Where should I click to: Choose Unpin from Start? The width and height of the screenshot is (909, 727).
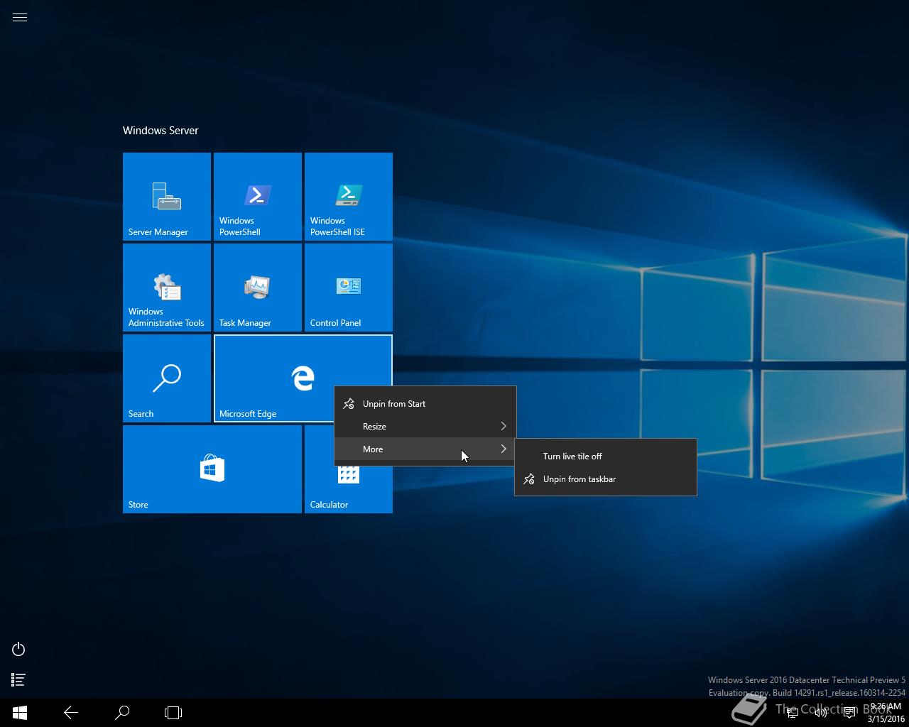tap(425, 404)
